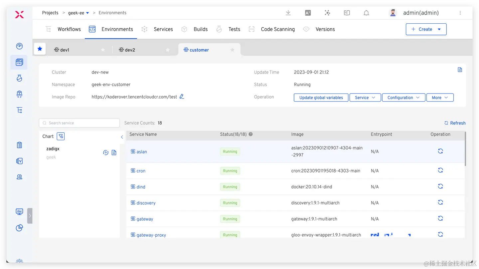Restart the cron service
479x269 pixels.
point(440,170)
